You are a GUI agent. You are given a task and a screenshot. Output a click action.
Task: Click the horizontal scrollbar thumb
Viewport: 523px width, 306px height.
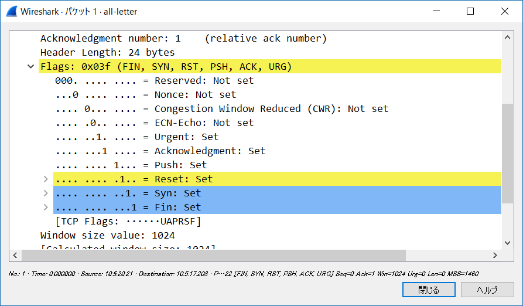214,255
